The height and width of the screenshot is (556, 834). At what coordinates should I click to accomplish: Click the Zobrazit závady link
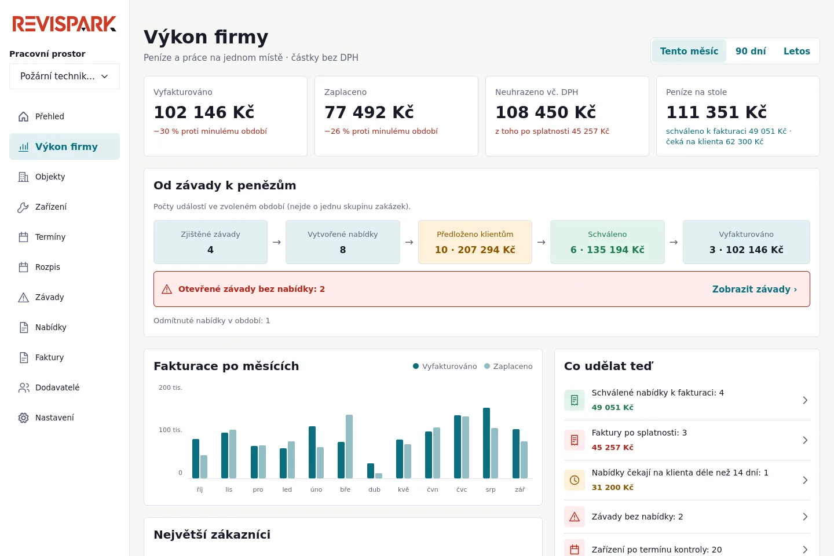point(755,289)
